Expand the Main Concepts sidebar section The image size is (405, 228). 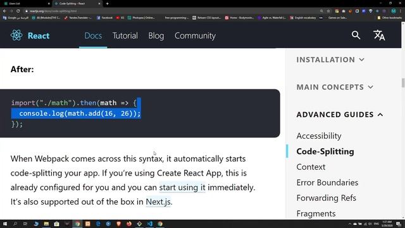tap(335, 87)
